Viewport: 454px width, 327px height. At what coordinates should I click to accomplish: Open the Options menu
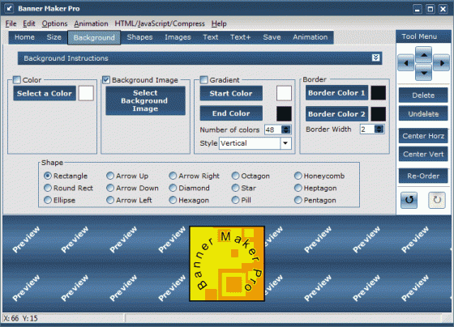[x=54, y=23]
